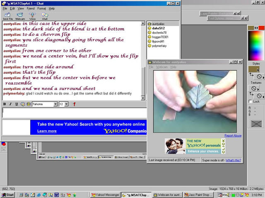The width and height of the screenshot is (265, 198).
Task: Open the Help menu in Chat window
Action: pos(52,8)
